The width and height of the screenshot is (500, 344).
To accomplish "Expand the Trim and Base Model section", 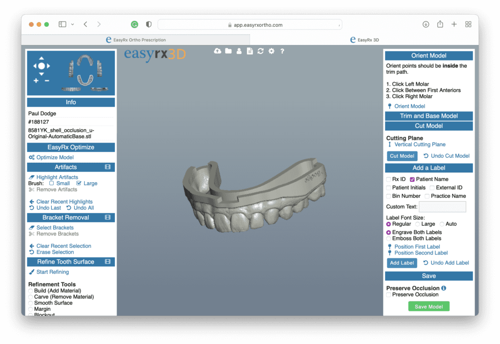I will pyautogui.click(x=429, y=116).
